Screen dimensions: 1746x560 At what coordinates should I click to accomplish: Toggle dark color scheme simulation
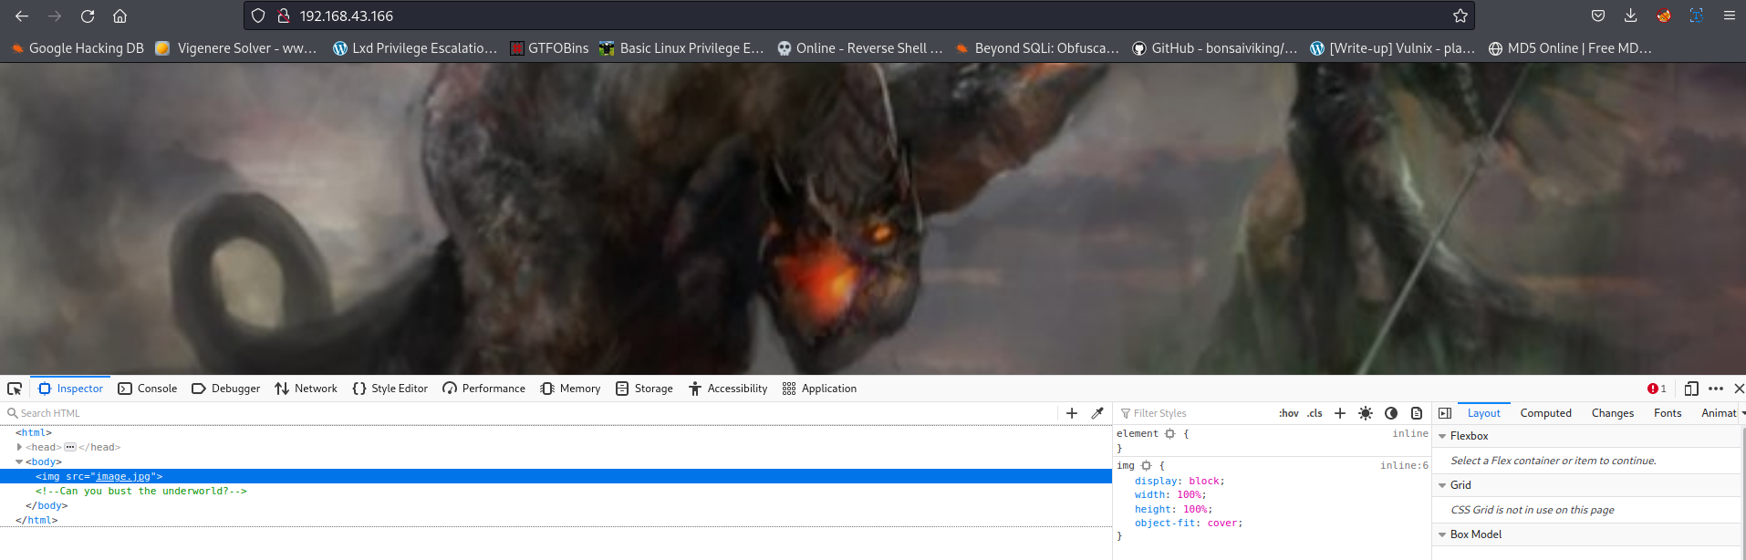[1391, 413]
